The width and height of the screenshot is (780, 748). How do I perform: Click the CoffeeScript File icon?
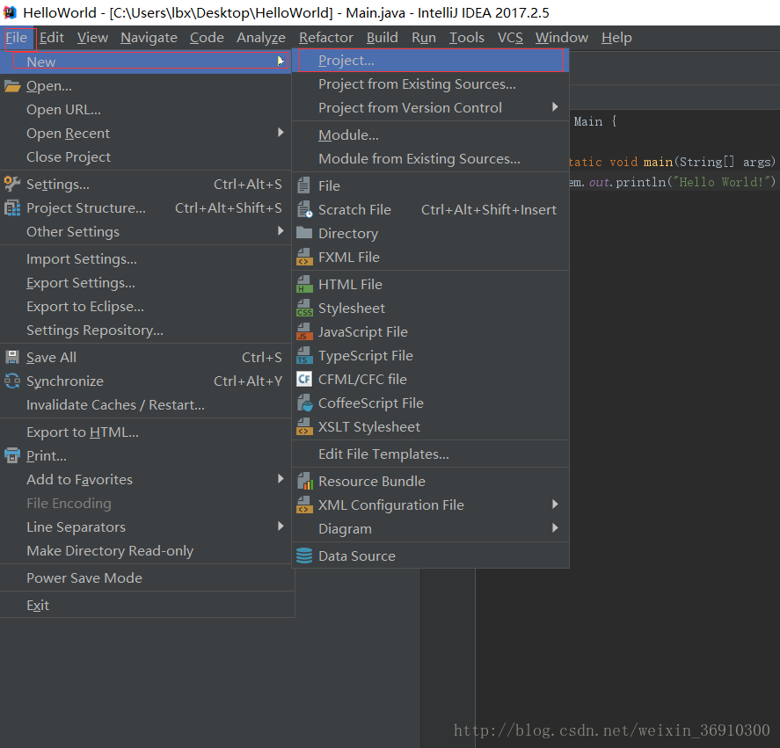click(304, 403)
